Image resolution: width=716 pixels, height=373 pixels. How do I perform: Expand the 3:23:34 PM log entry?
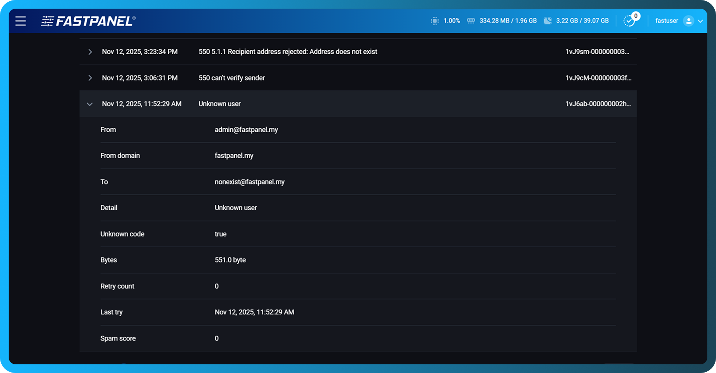90,52
